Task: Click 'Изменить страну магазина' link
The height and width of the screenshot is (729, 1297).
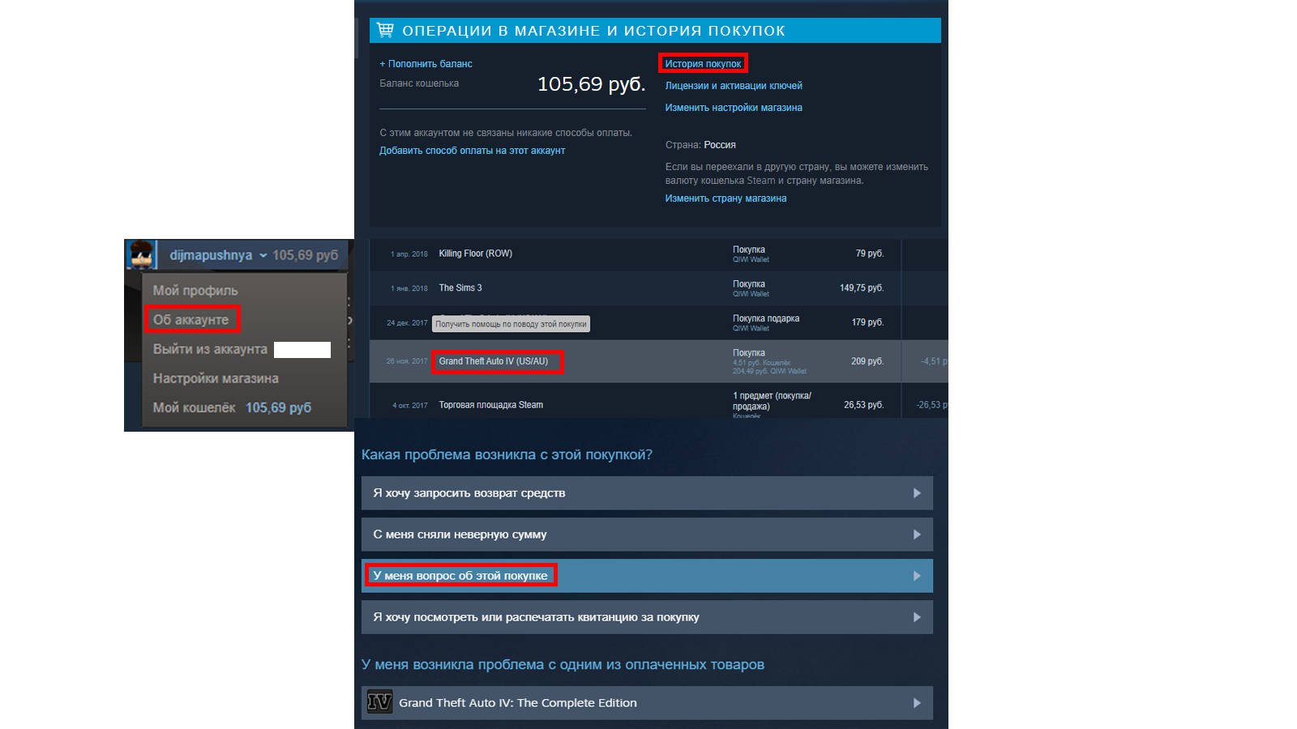Action: click(x=726, y=198)
